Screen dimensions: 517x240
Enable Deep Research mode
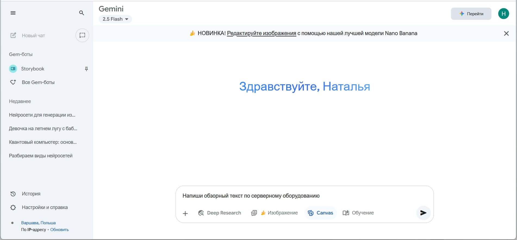click(x=220, y=213)
